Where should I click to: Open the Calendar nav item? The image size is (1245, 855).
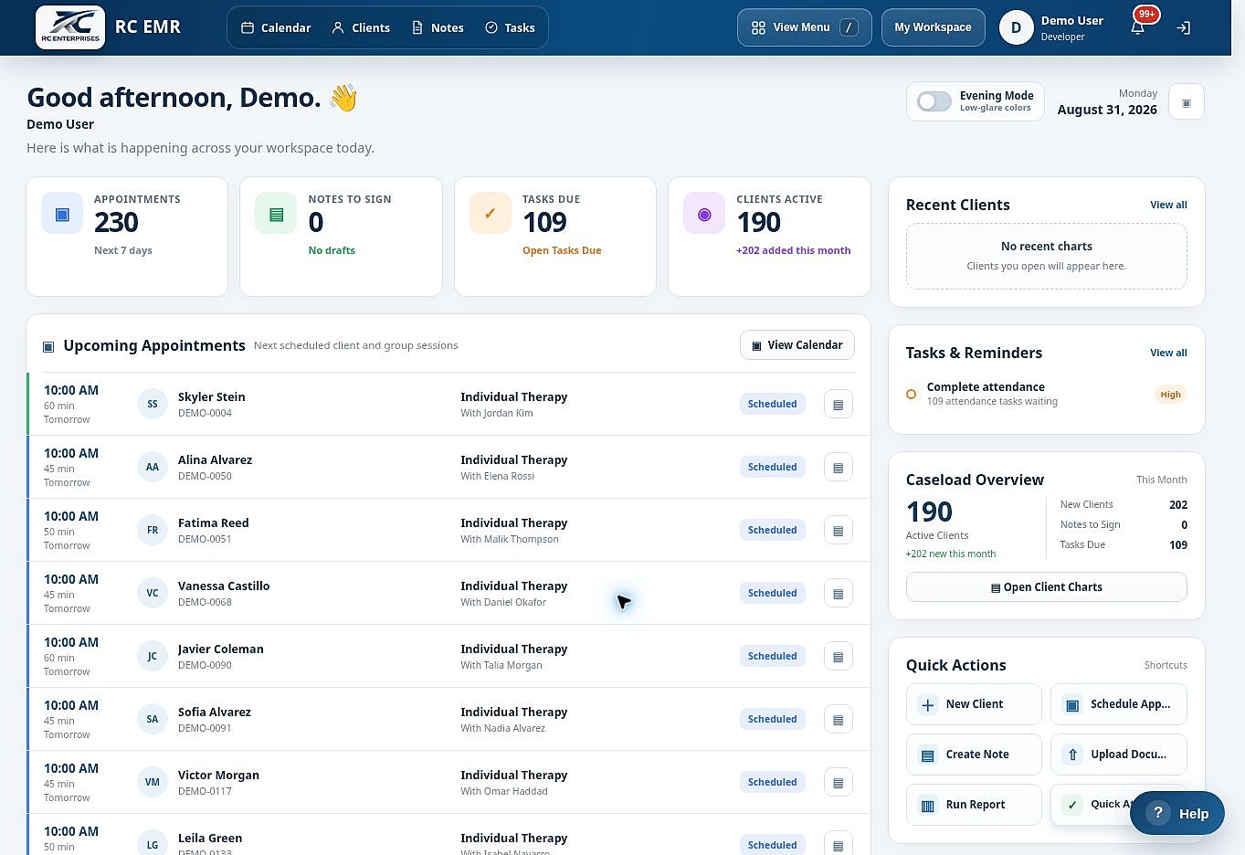[276, 27]
